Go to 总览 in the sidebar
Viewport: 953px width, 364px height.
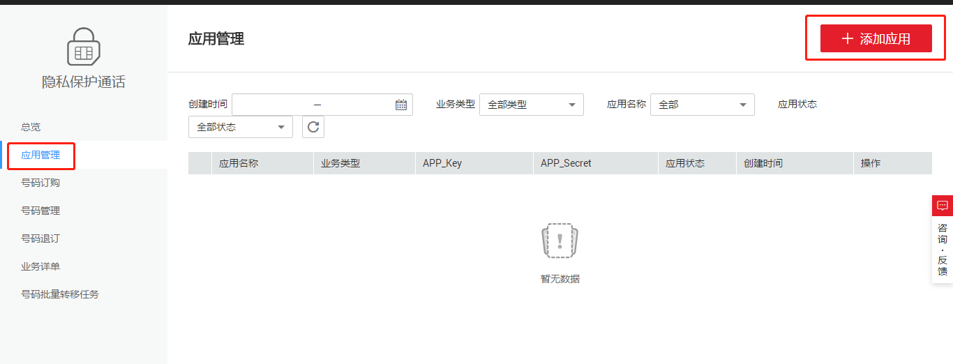point(31,127)
